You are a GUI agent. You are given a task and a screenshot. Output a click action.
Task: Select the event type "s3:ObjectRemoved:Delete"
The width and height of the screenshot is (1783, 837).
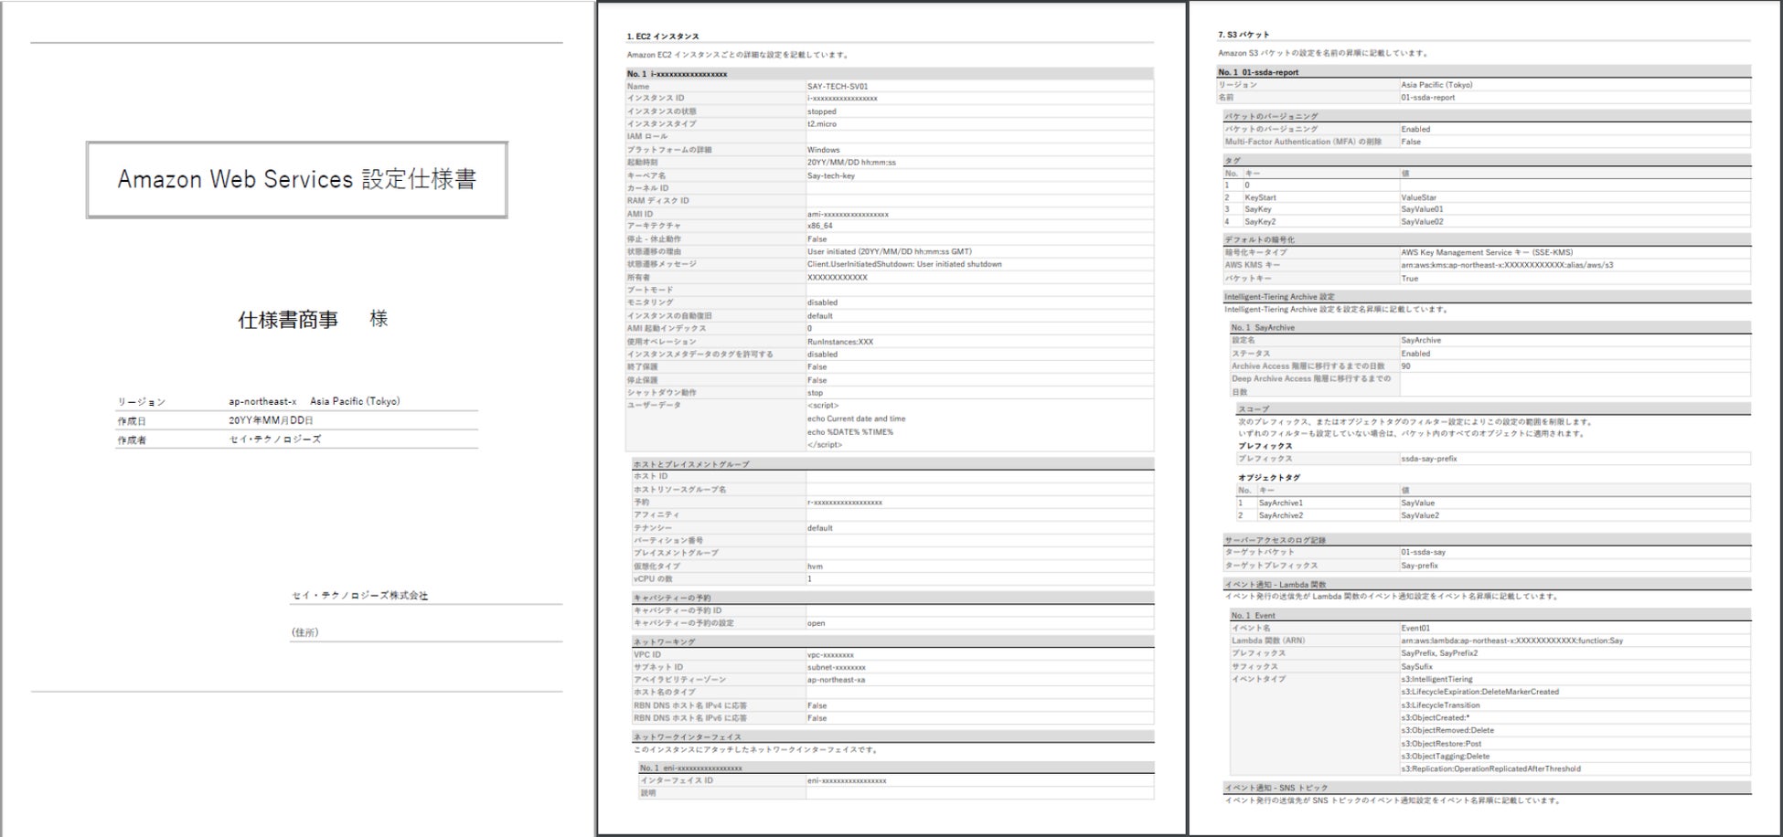tap(1447, 730)
